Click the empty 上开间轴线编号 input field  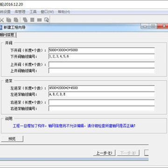pos(101,70)
